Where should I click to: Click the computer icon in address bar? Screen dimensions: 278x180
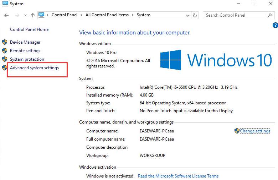41,15
